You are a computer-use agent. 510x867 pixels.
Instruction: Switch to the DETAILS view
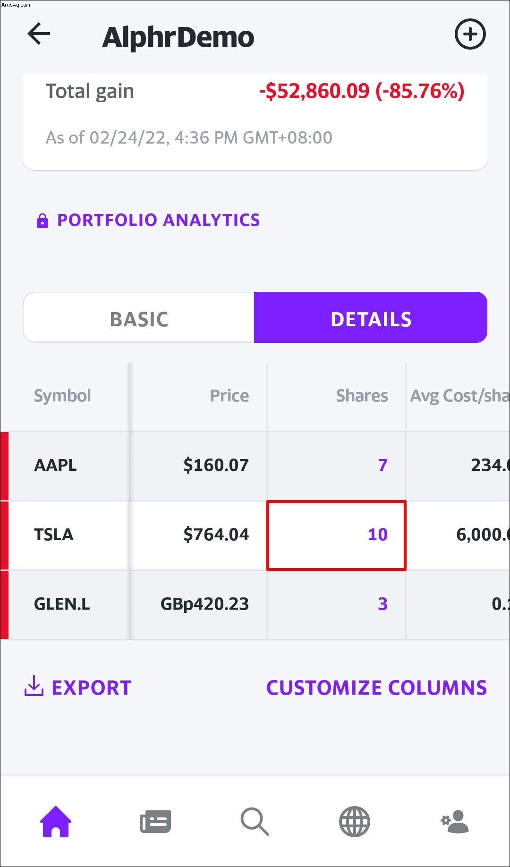tap(371, 319)
